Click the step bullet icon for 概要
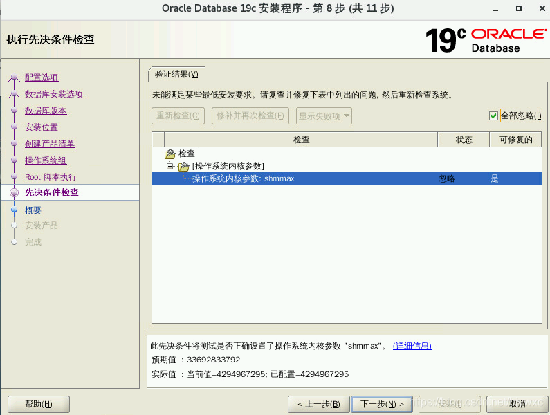The width and height of the screenshot is (550, 415). pyautogui.click(x=14, y=210)
